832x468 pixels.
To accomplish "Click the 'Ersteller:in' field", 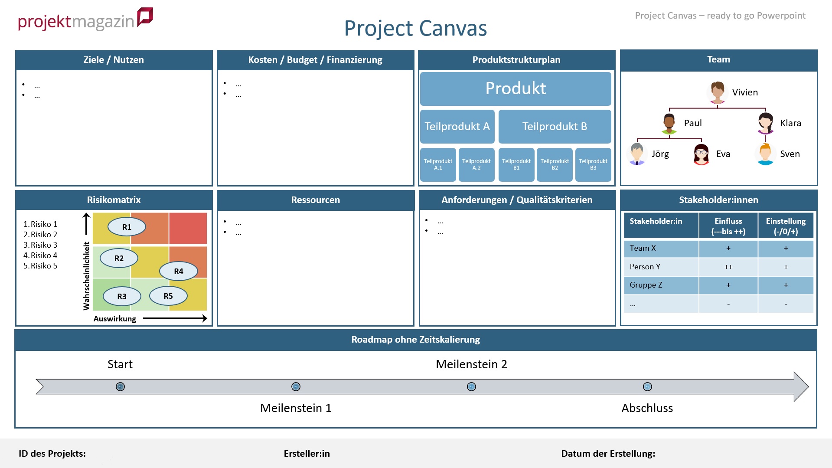I will (x=307, y=454).
